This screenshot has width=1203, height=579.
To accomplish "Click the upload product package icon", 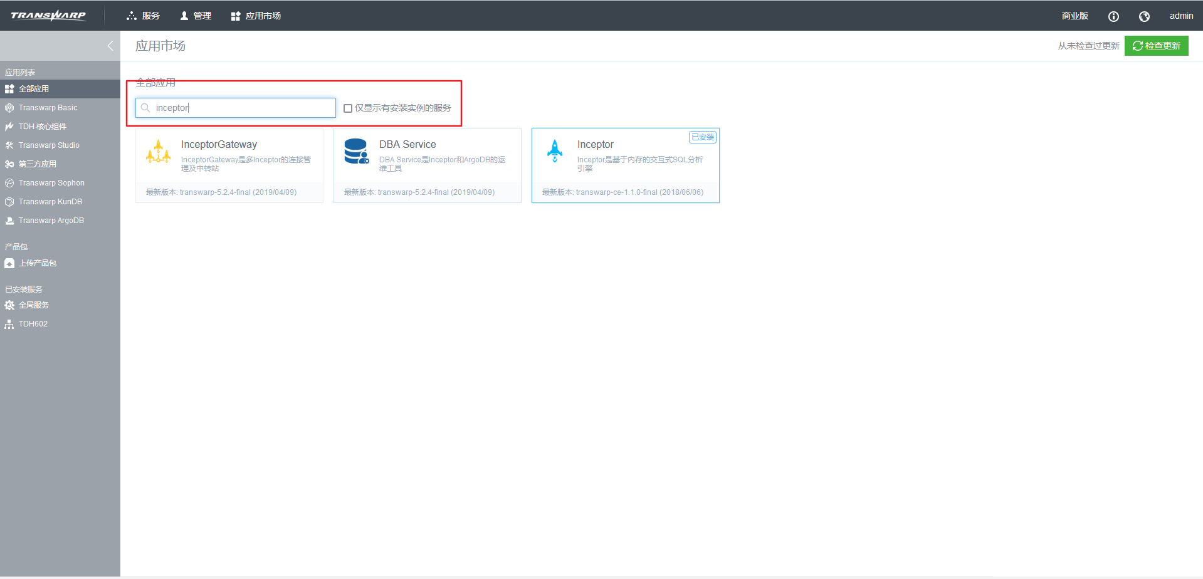I will pos(9,263).
